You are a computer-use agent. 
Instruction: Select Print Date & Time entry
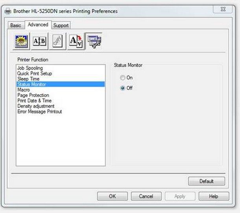(61, 101)
